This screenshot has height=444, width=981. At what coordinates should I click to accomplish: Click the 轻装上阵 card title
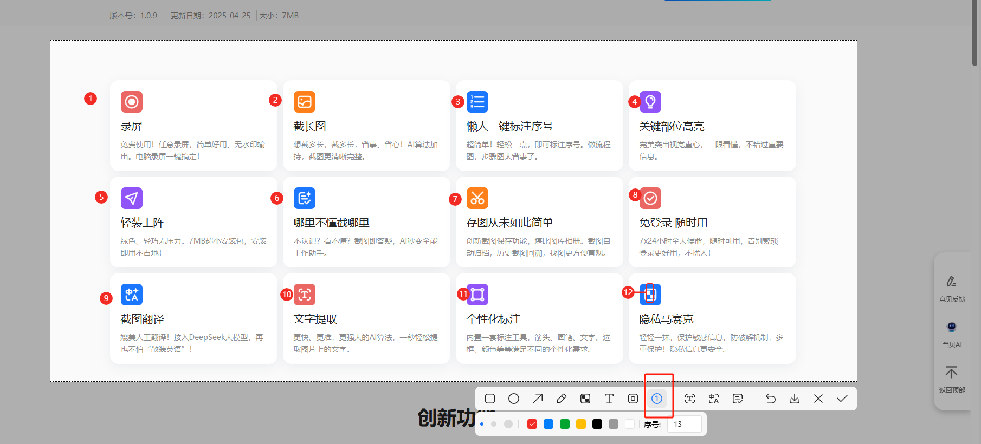pyautogui.click(x=142, y=223)
